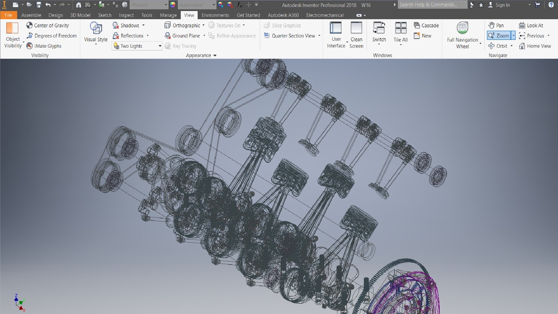Expand the Zoom tool dropdown arrow
Viewport: 558px width, 314px height.
click(x=514, y=35)
